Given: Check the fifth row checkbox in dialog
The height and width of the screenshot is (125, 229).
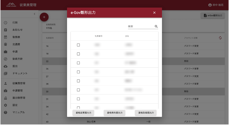Looking at the screenshot, I should click(78, 81).
